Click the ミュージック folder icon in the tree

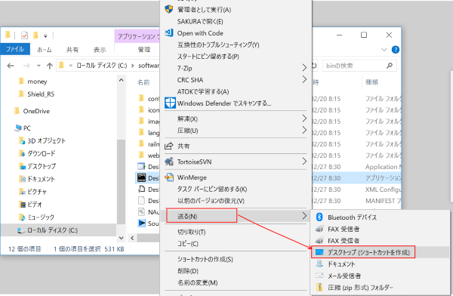click(x=22, y=217)
